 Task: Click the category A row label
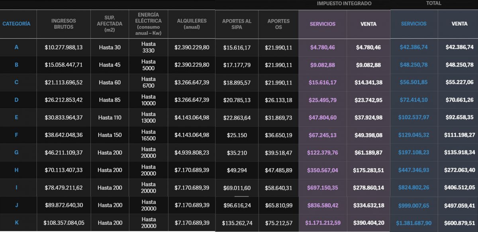pyautogui.click(x=16, y=47)
